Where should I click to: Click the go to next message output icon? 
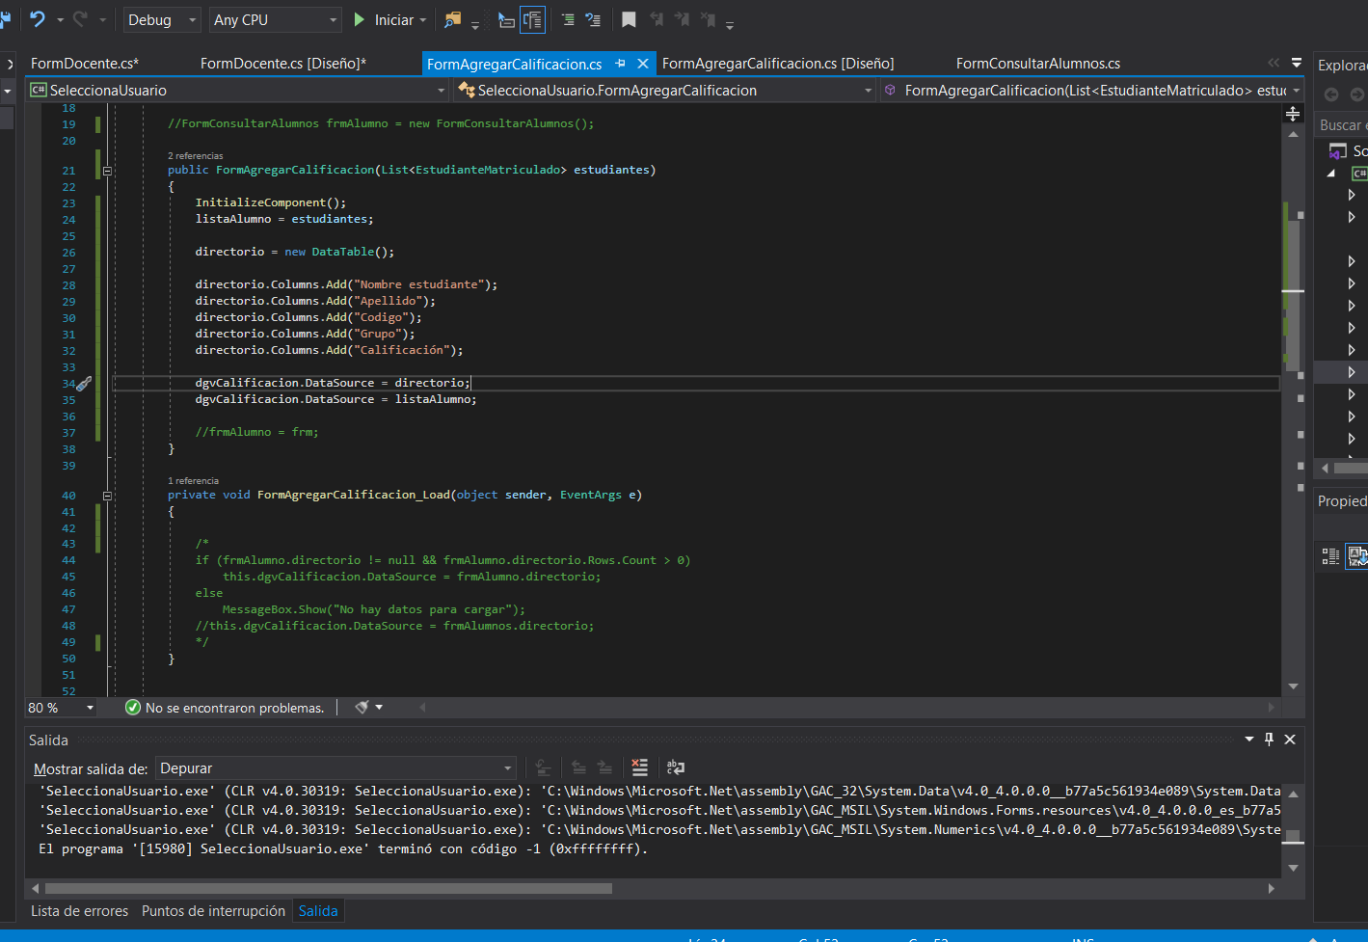[x=604, y=767]
